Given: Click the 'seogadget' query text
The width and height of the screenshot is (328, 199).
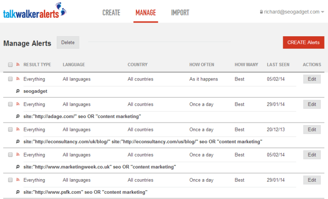Looking at the screenshot, I should point(35,91).
